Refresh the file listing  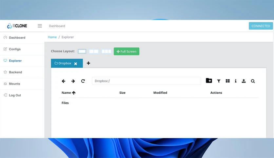[x=83, y=81]
